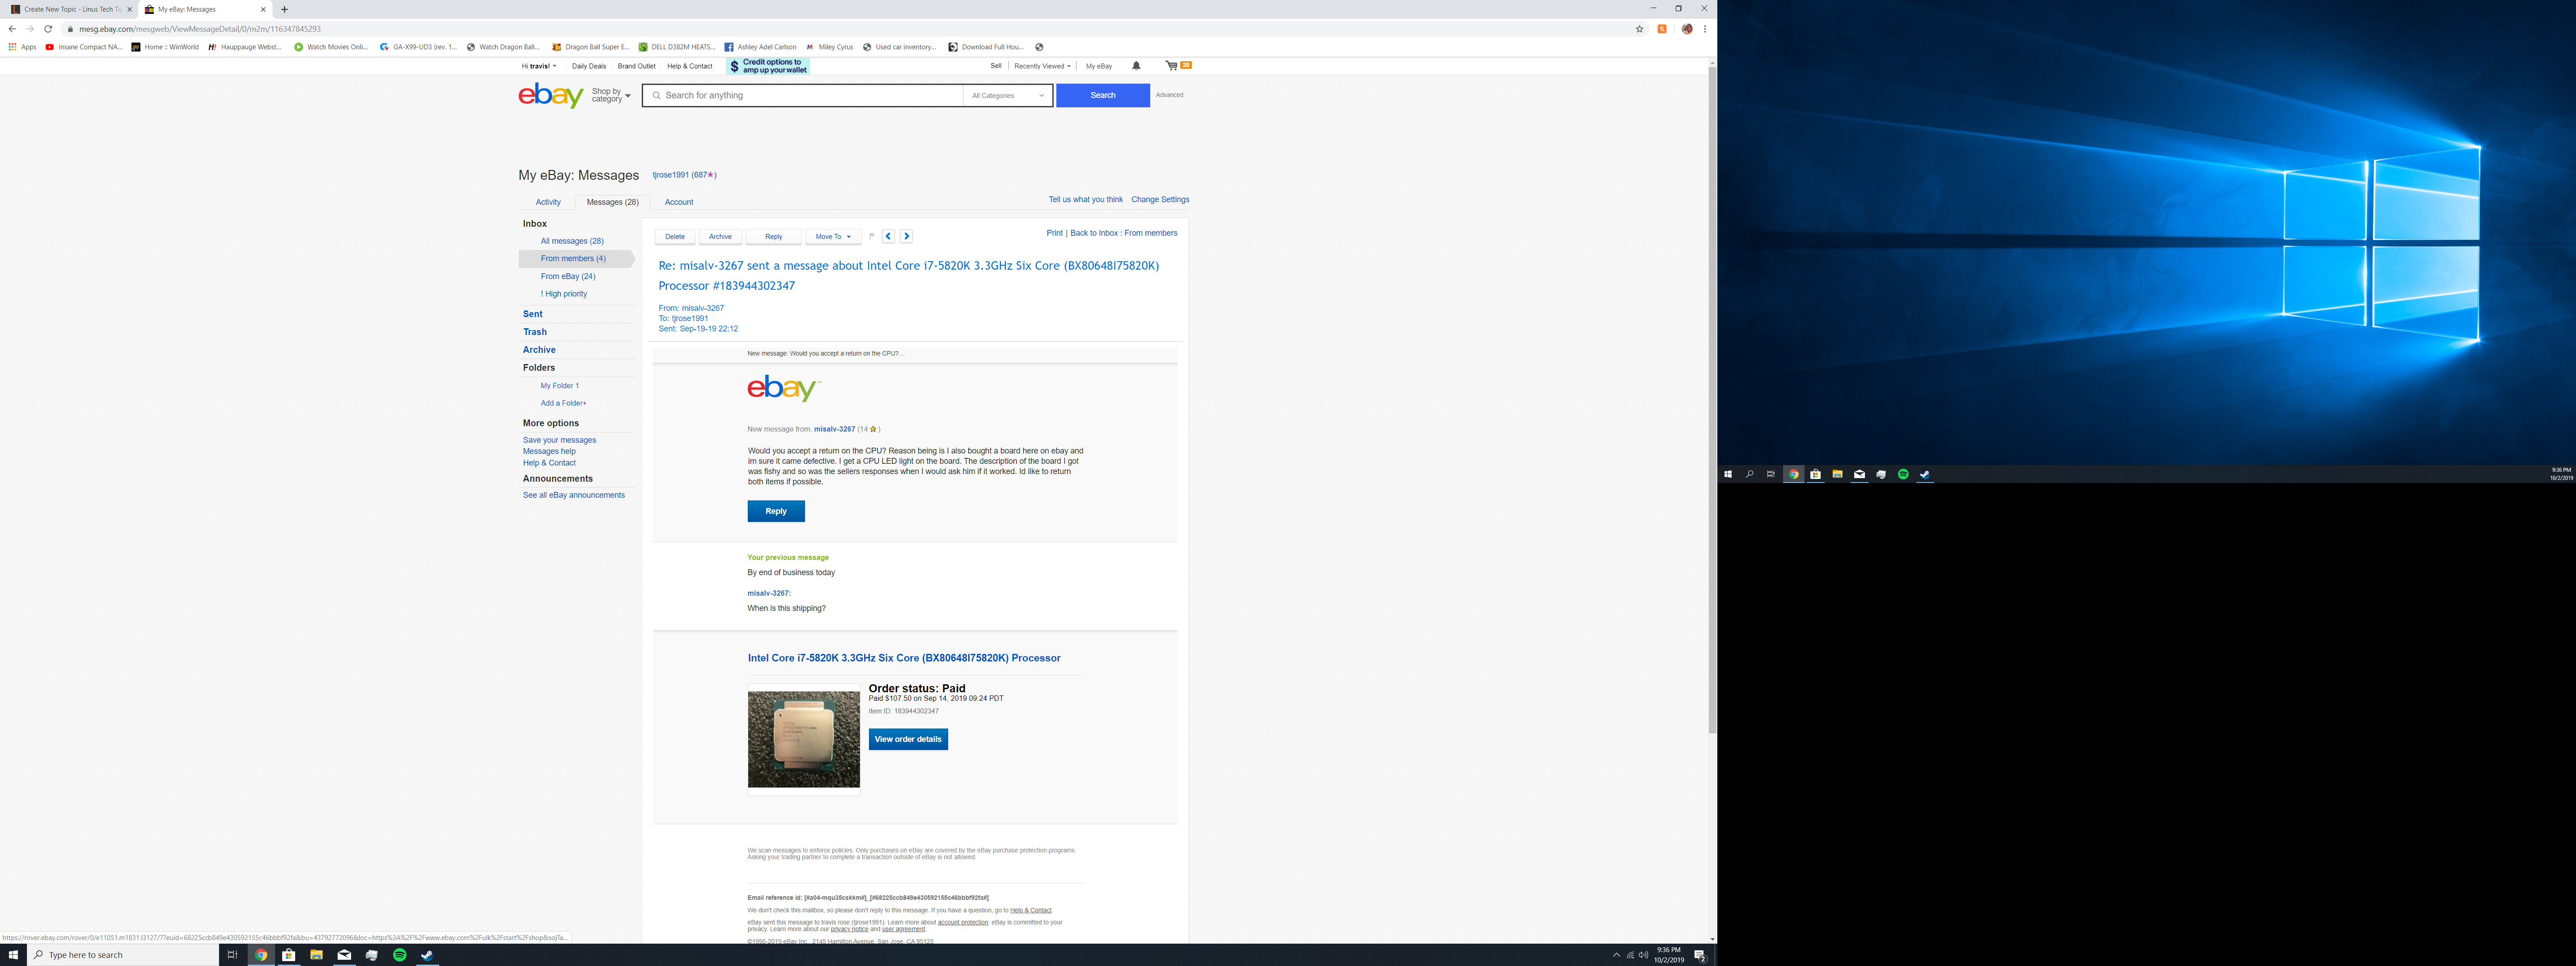Expand the Recently Viewed dropdown
Screen dimensions: 2576x966
coord(1042,66)
